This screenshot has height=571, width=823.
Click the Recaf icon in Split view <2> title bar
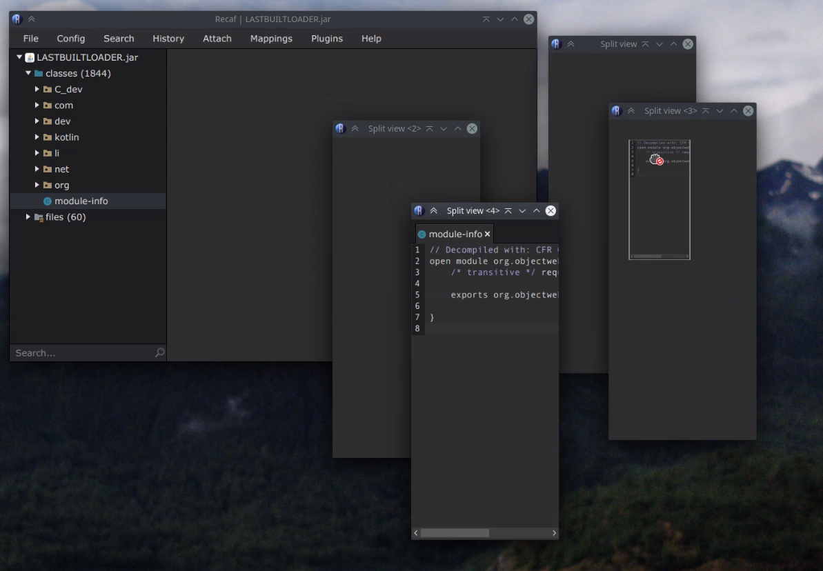coord(340,128)
